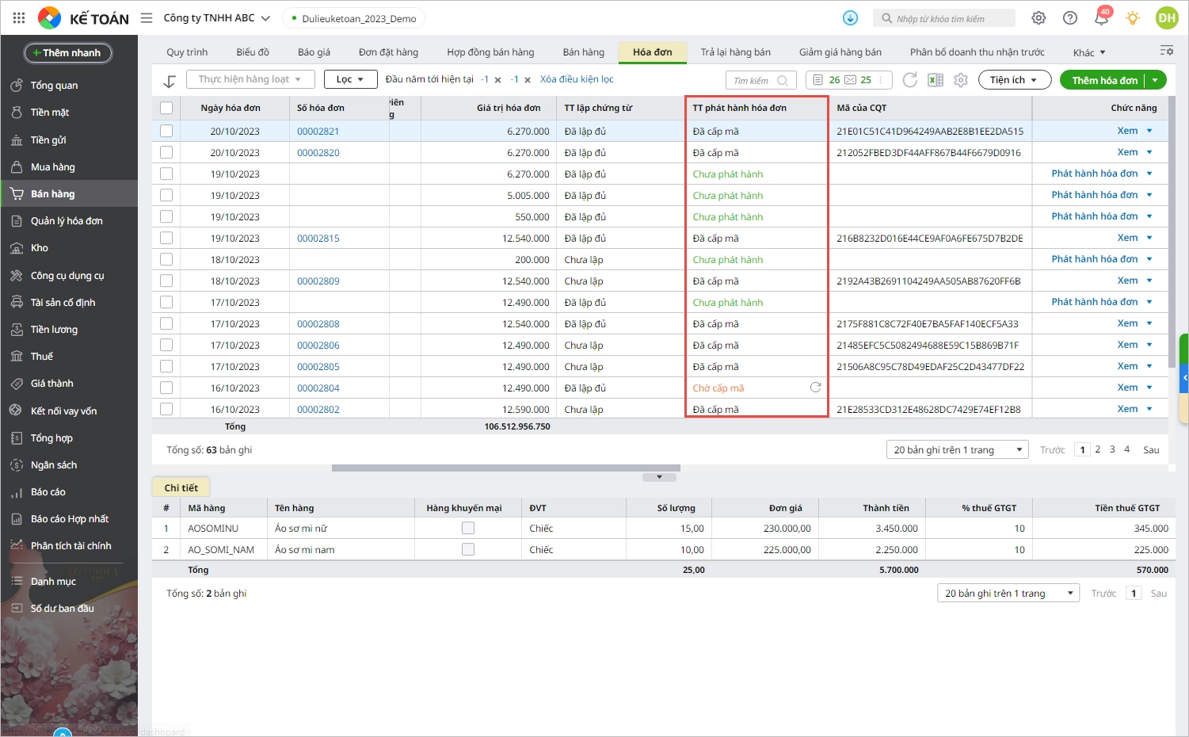The image size is (1189, 737).
Task: Open the help question mark icon
Action: point(1070,18)
